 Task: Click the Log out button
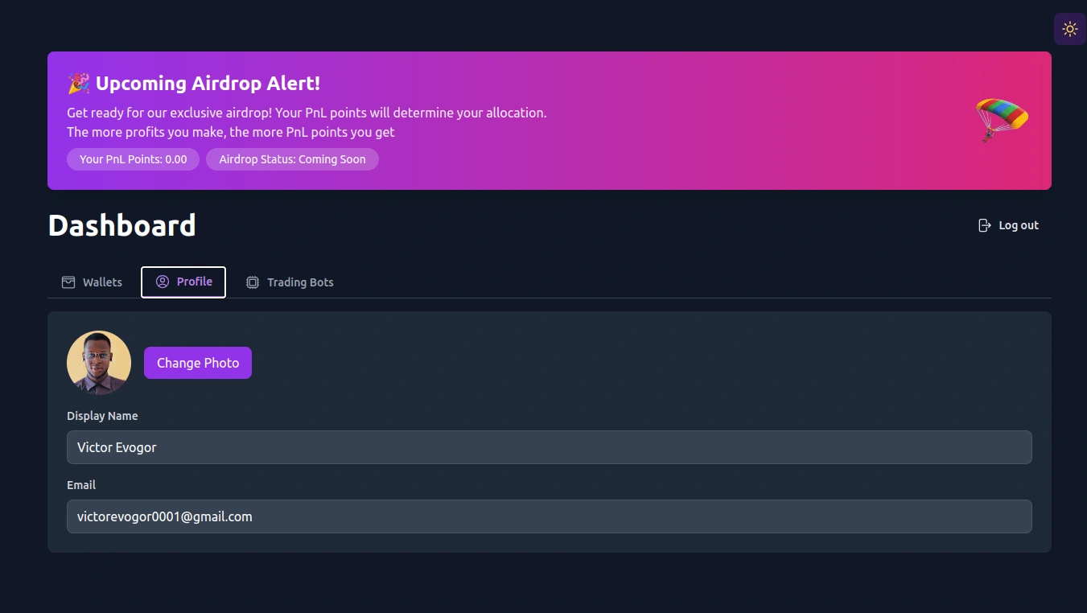click(x=1008, y=225)
